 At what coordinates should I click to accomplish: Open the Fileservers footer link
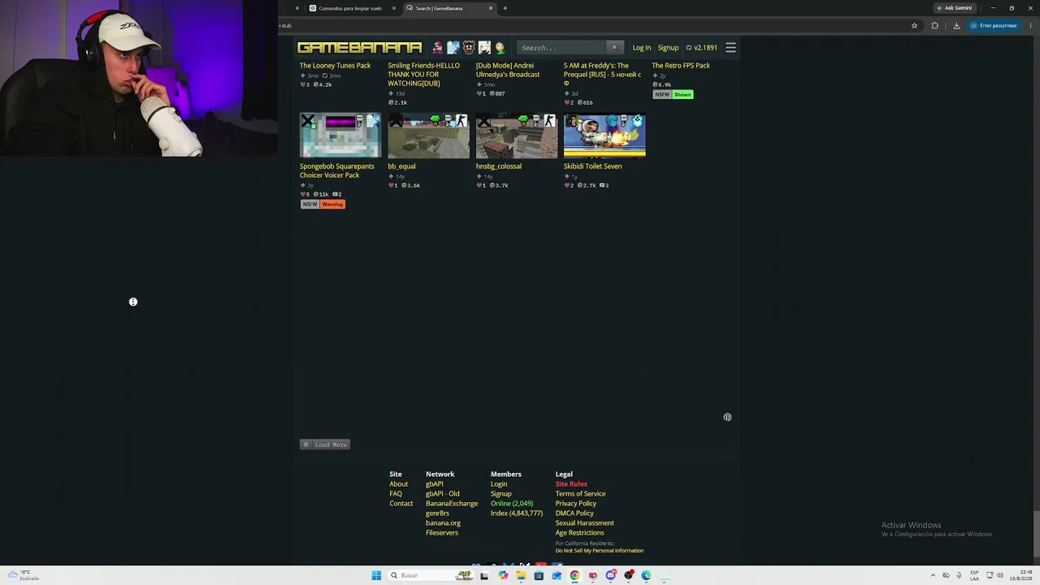(x=442, y=533)
